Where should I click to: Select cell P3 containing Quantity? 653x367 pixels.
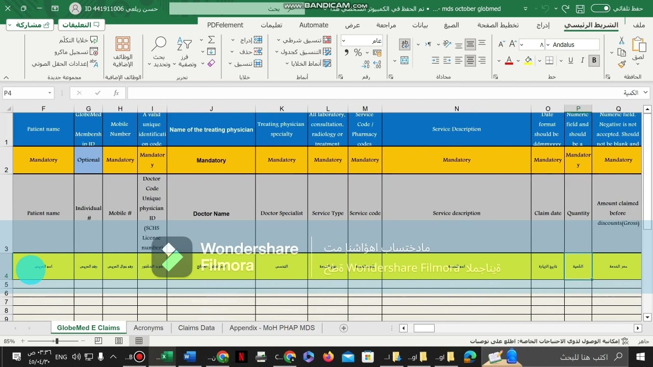(578, 213)
